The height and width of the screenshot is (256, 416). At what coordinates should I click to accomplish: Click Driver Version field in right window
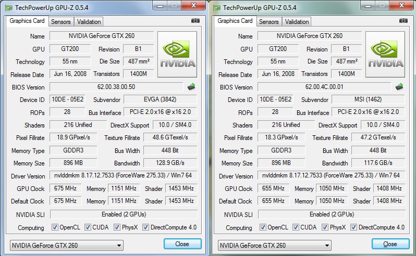[331, 175]
